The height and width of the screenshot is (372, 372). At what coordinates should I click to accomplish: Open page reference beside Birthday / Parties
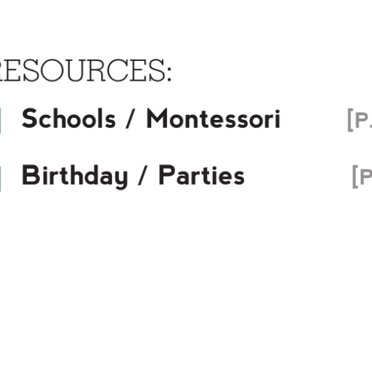tap(362, 177)
